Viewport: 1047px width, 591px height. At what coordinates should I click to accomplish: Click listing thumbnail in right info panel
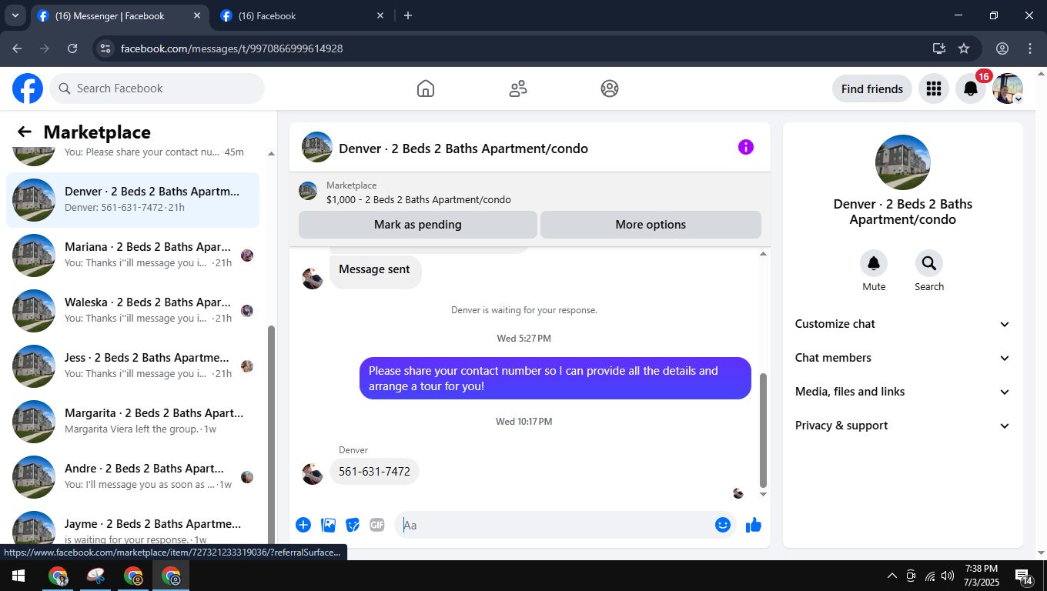click(x=903, y=162)
